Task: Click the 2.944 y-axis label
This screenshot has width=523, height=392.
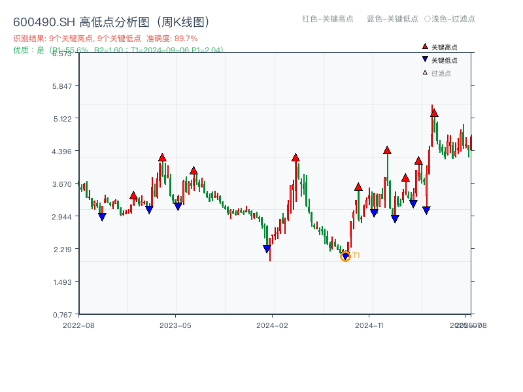Action: pos(61,217)
